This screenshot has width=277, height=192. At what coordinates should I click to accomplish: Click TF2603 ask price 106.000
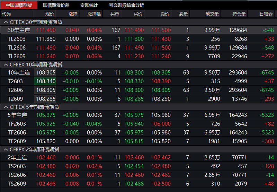click(x=161, y=124)
